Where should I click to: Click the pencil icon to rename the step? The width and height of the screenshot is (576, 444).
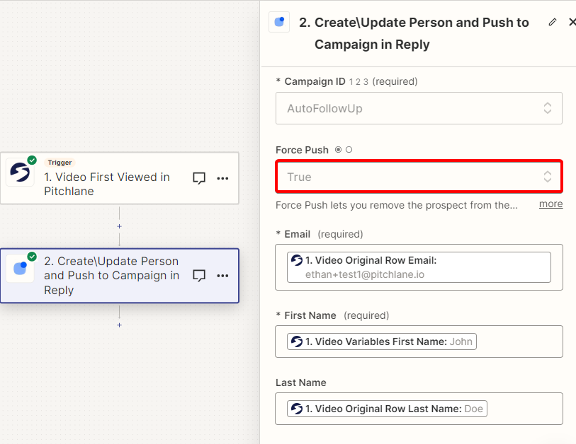[x=552, y=23]
